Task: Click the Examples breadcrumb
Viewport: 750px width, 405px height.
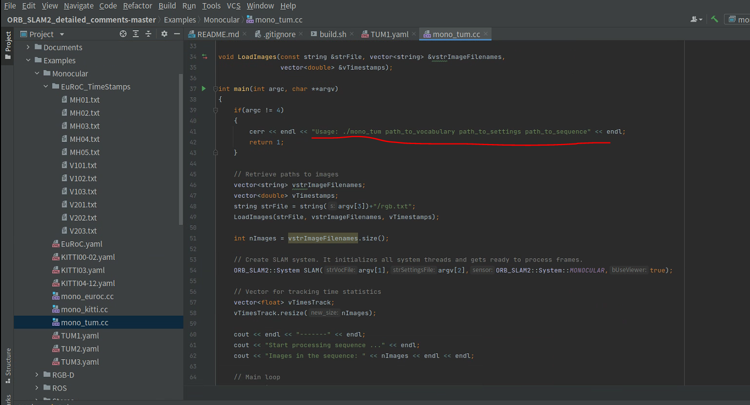Action: pyautogui.click(x=180, y=20)
